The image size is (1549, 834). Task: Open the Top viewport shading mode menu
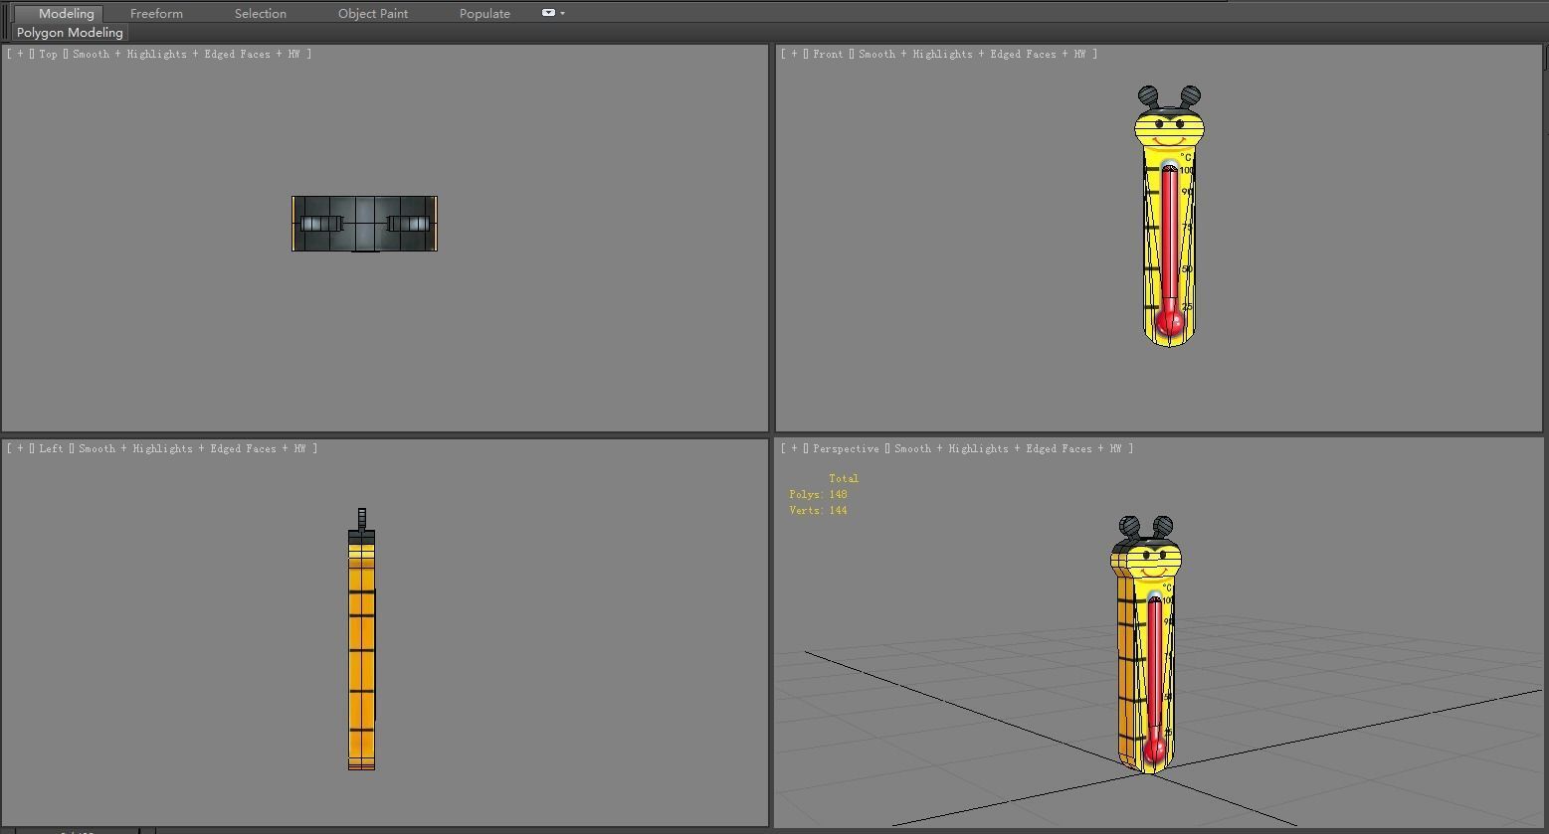tap(188, 54)
